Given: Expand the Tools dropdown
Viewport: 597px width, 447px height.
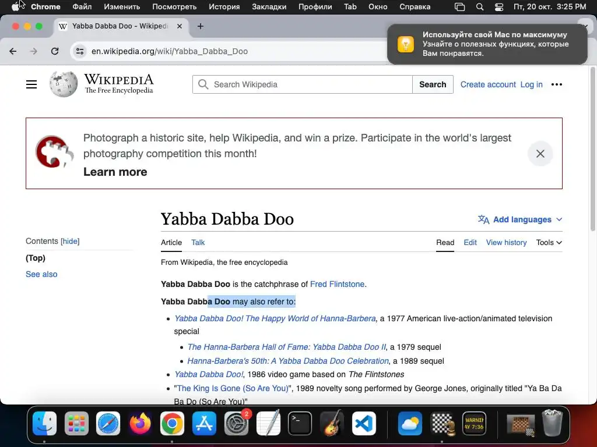Looking at the screenshot, I should coord(549,243).
